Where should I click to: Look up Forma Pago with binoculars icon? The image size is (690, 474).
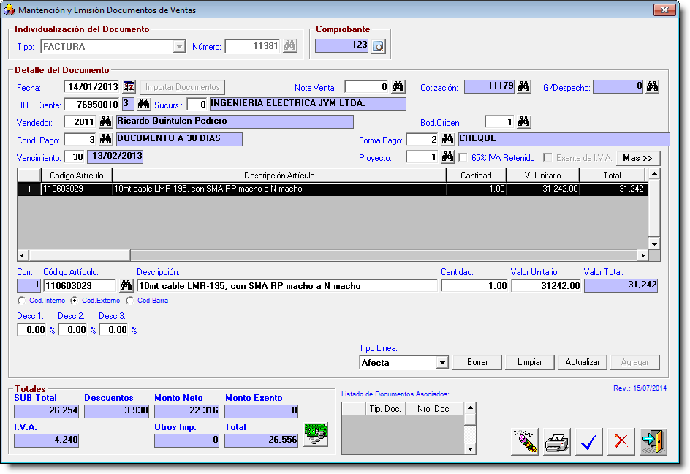click(448, 140)
